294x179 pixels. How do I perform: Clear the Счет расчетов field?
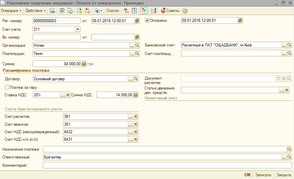[x=136, y=116]
